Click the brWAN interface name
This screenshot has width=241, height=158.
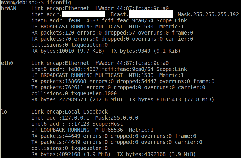click(x=8, y=8)
